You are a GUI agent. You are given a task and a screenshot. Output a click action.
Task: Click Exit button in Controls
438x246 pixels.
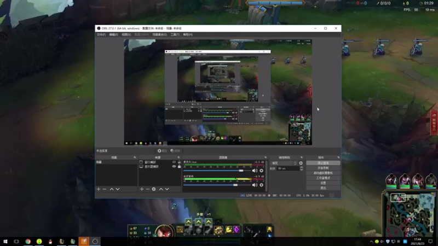tap(323, 188)
